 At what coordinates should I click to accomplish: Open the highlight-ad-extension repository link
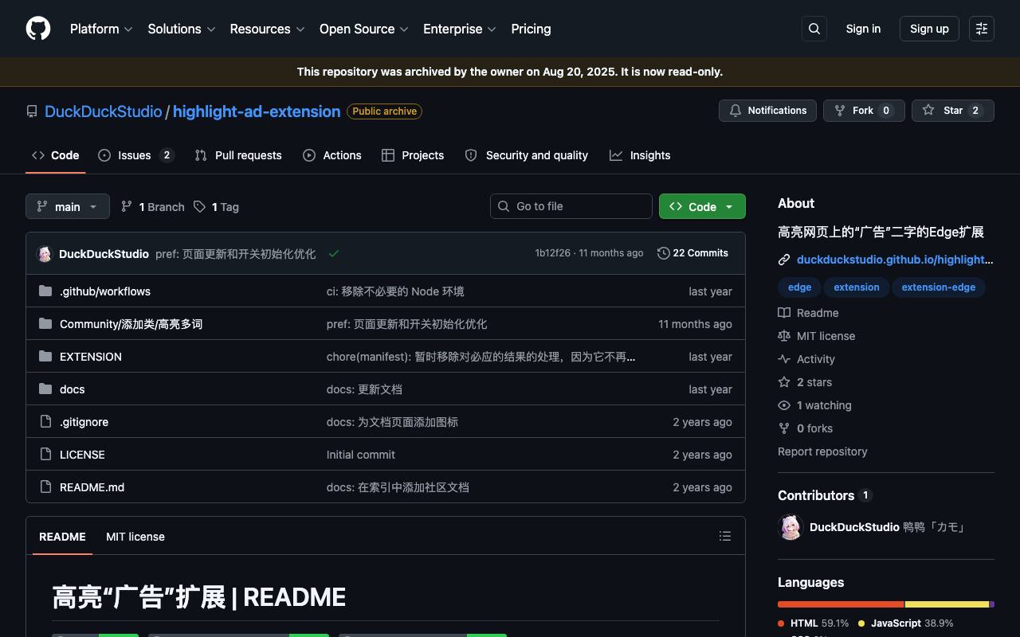click(257, 111)
